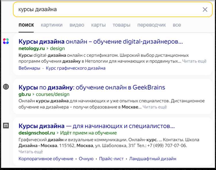Screen dimensions: 216x170
Task: Open «Курсы по дизайну: обучение онлайн в GeekBrains»
Action: click(x=92, y=87)
